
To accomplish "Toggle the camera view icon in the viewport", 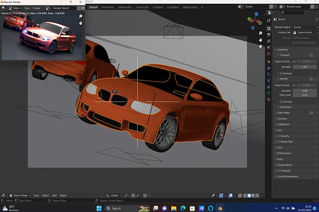I will (261, 47).
